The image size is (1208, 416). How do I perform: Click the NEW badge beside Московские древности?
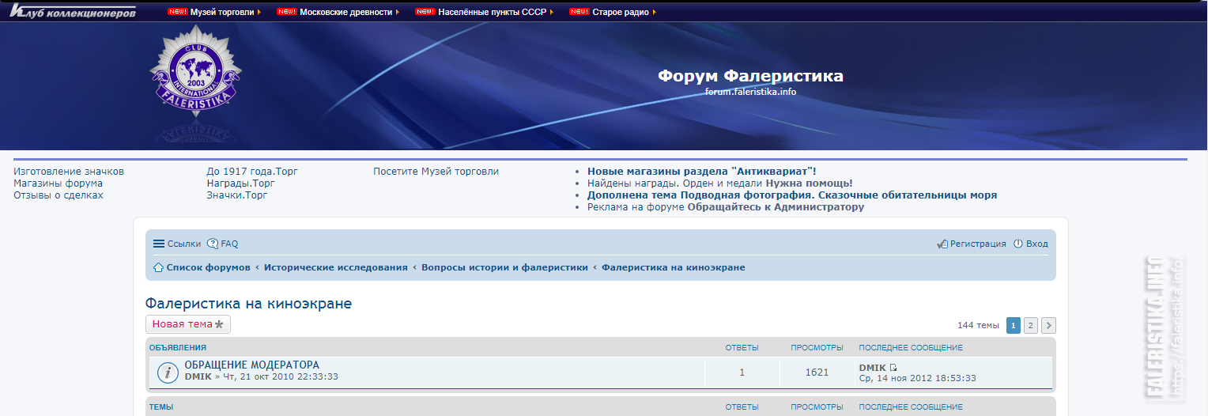tap(287, 12)
